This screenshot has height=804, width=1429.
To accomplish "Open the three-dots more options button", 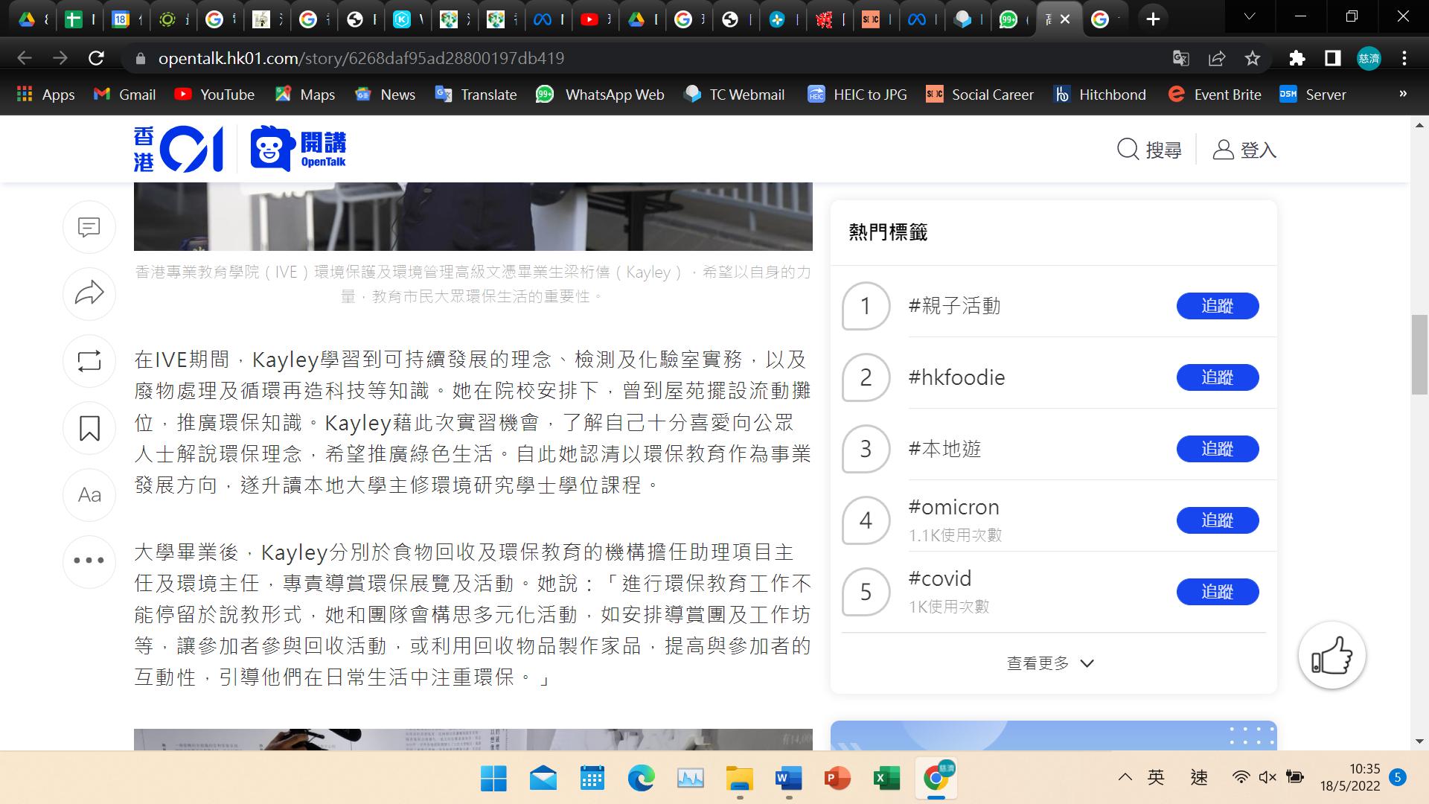I will [x=89, y=561].
